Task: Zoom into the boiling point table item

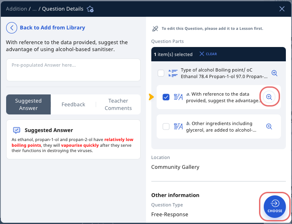Action: click(274, 73)
